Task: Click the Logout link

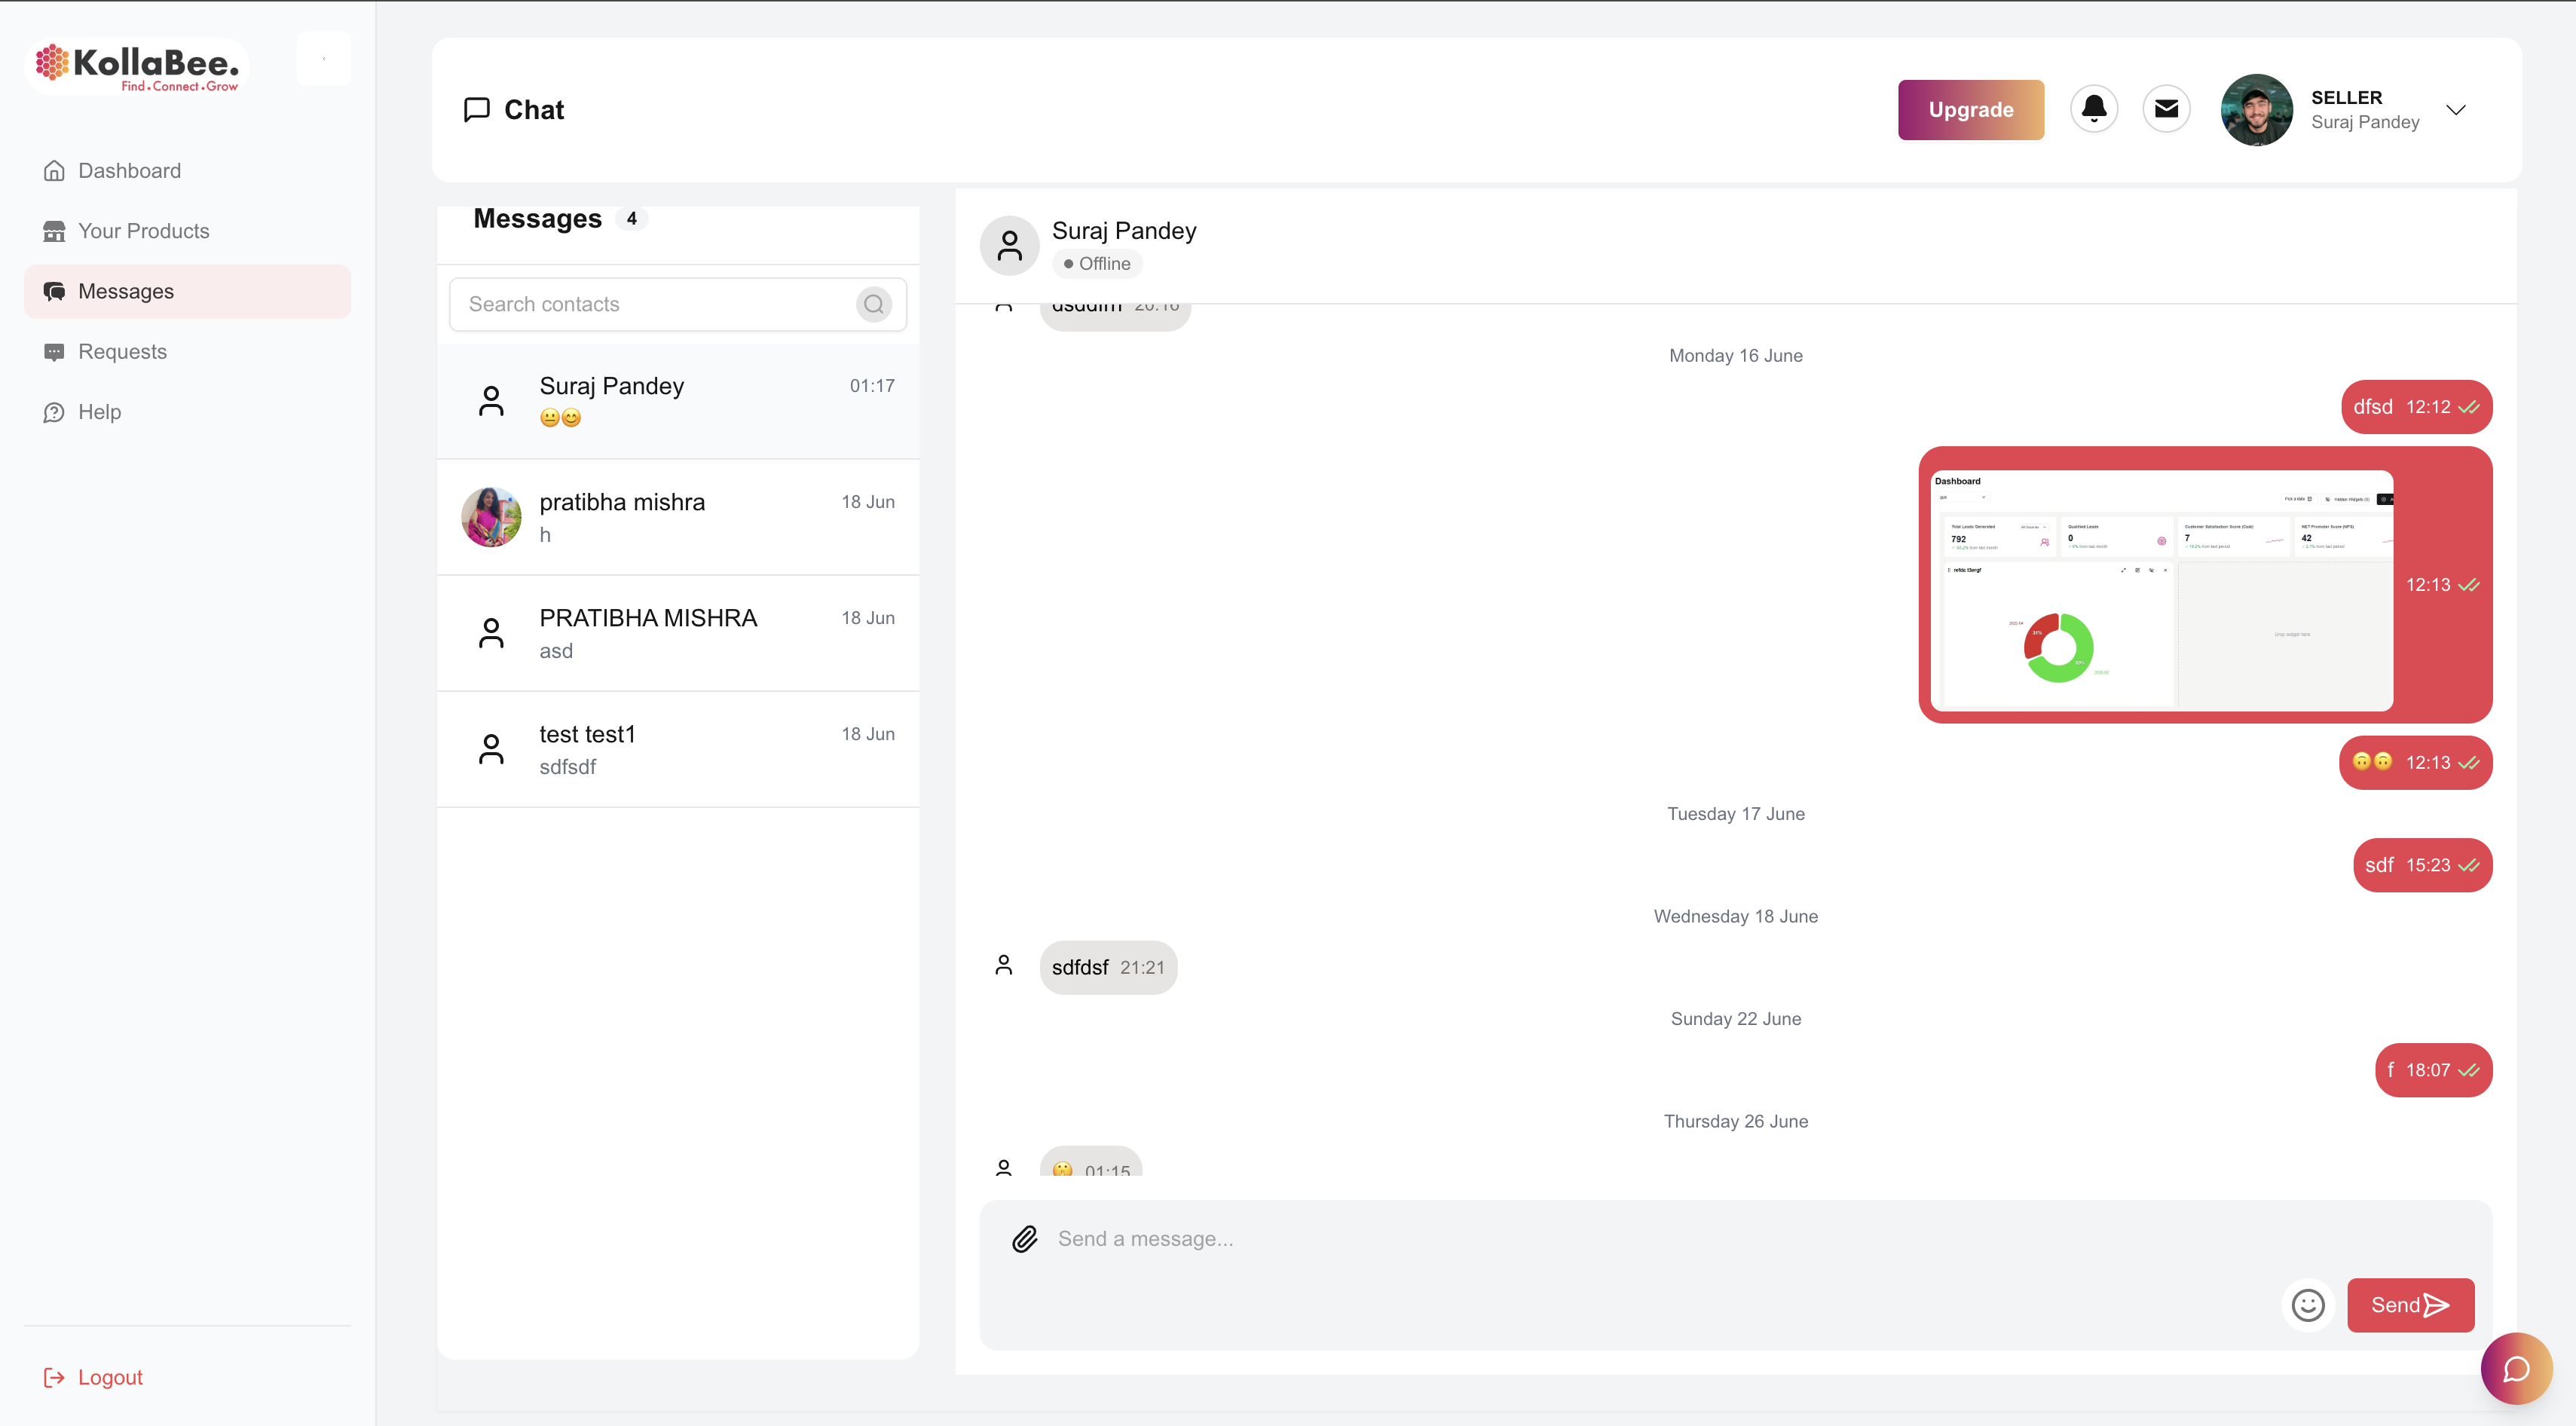Action: (110, 1377)
